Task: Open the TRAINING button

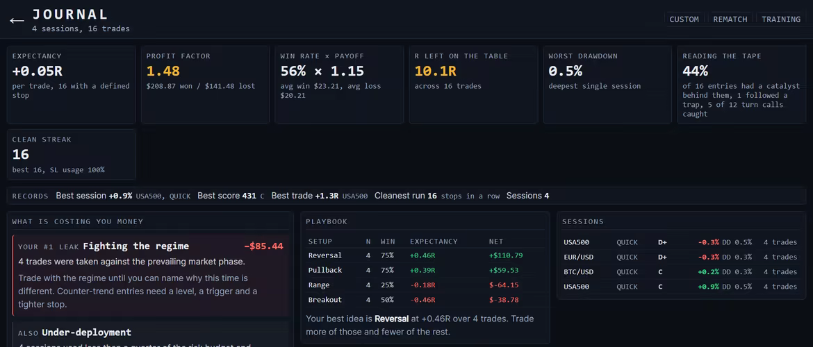Action: (781, 19)
